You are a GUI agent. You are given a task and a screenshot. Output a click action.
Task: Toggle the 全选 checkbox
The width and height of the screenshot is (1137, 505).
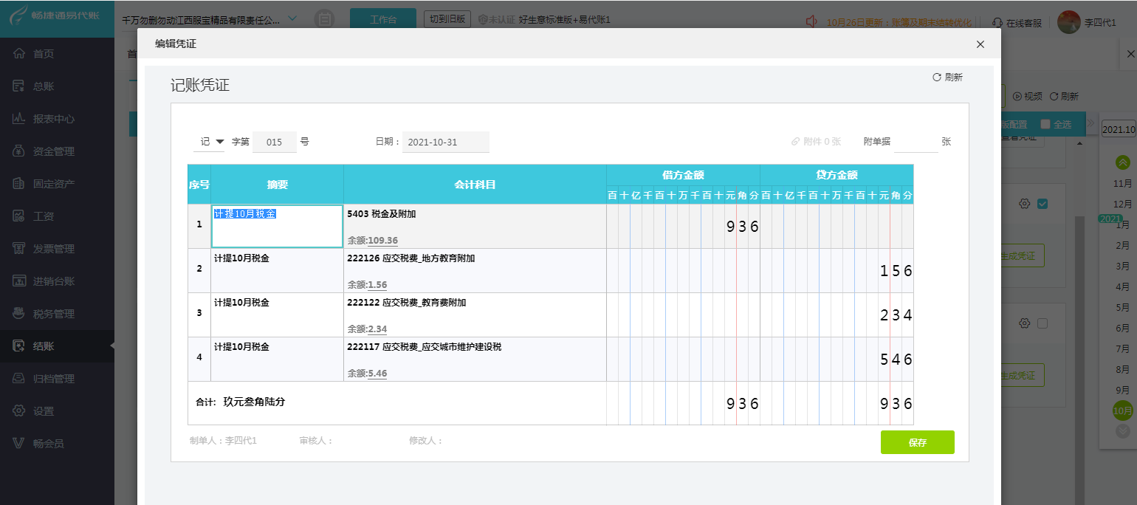[x=1045, y=124]
